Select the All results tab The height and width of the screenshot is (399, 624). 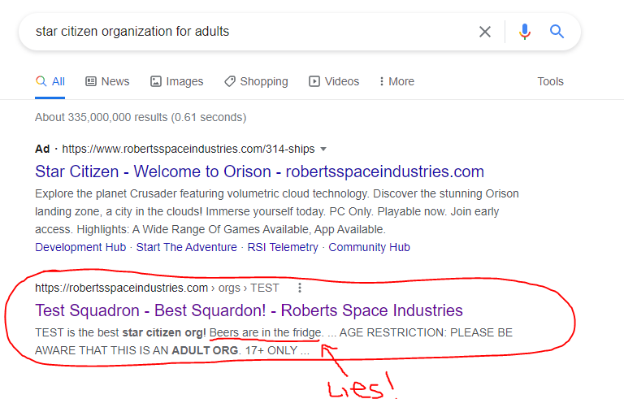(x=50, y=81)
